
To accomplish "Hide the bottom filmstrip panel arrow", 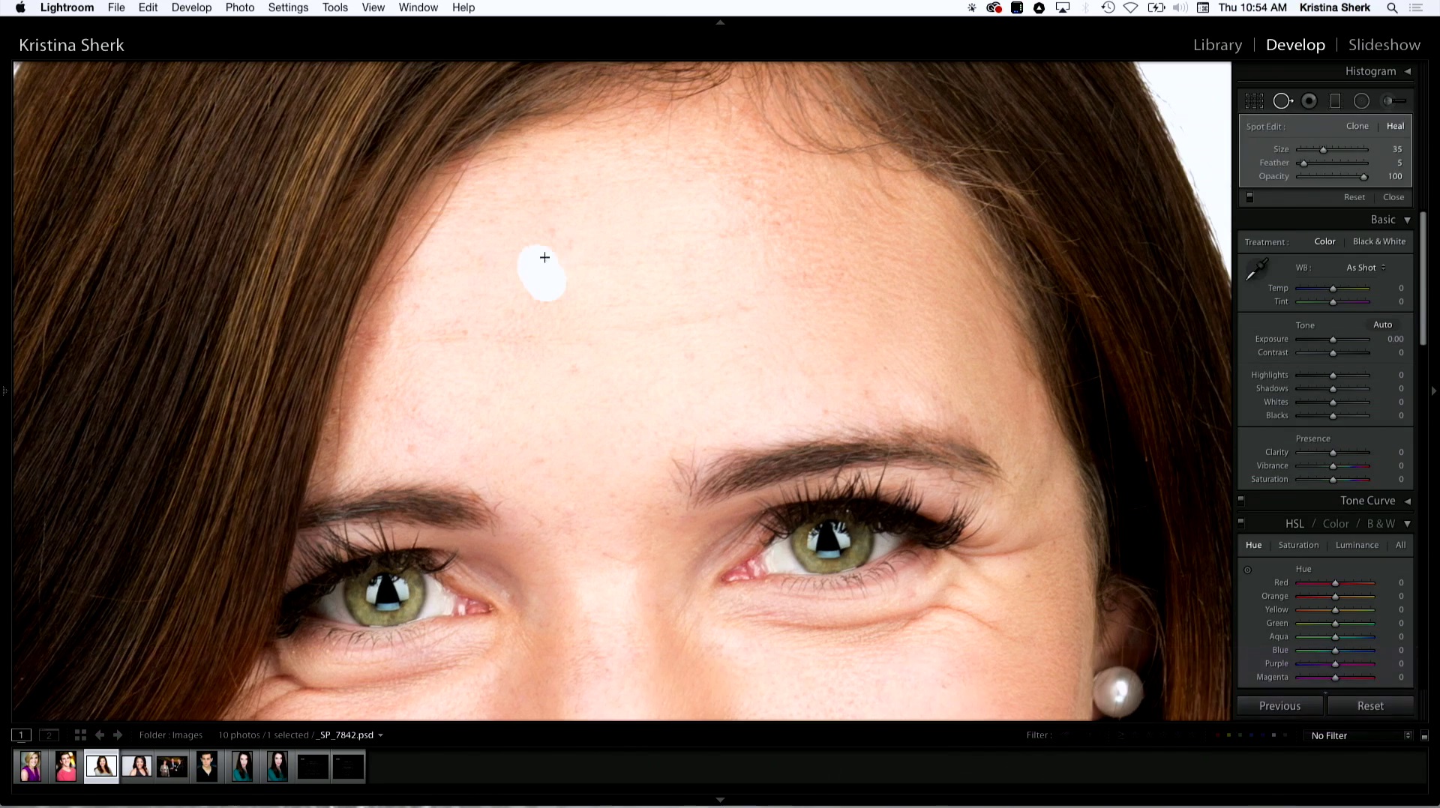I will point(720,801).
